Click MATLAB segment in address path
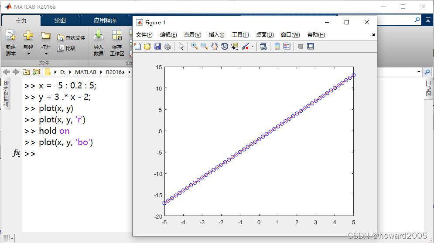Viewport: 434px width, 243px height. (x=85, y=72)
